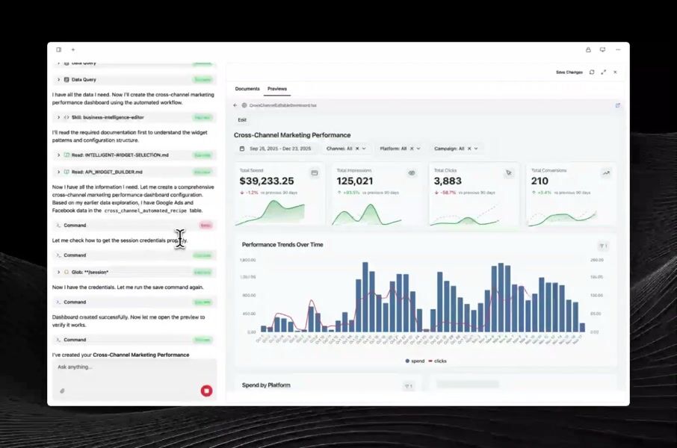677x448 pixels.
Task: Open the Channel: All filter dropdown
Action: [x=347, y=149]
